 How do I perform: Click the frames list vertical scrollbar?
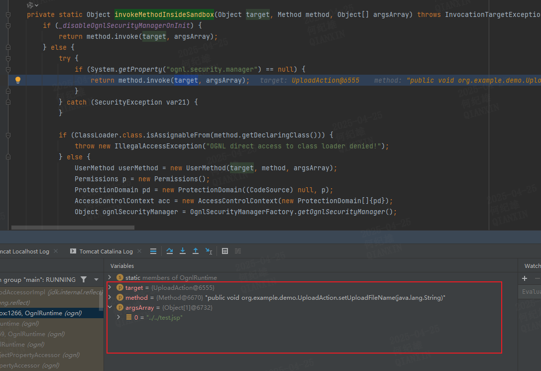coord(101,299)
